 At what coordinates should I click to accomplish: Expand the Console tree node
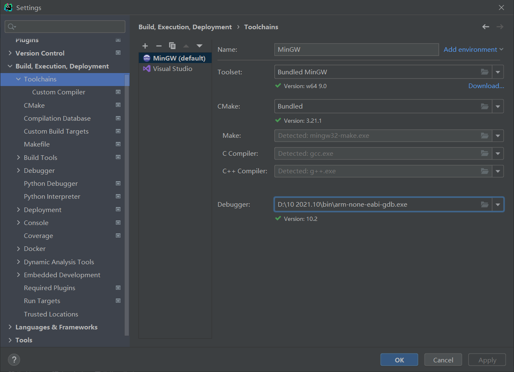[18, 223]
